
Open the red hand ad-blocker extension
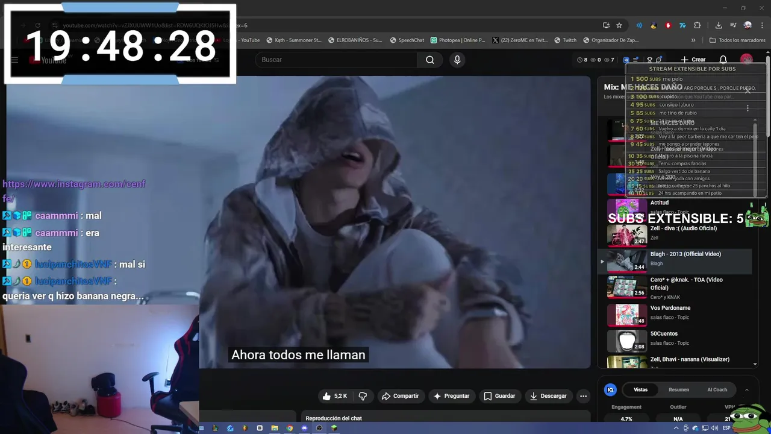click(668, 25)
